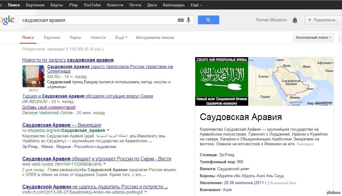Click the ru.wikipedia.org green URL

[x=64, y=130]
